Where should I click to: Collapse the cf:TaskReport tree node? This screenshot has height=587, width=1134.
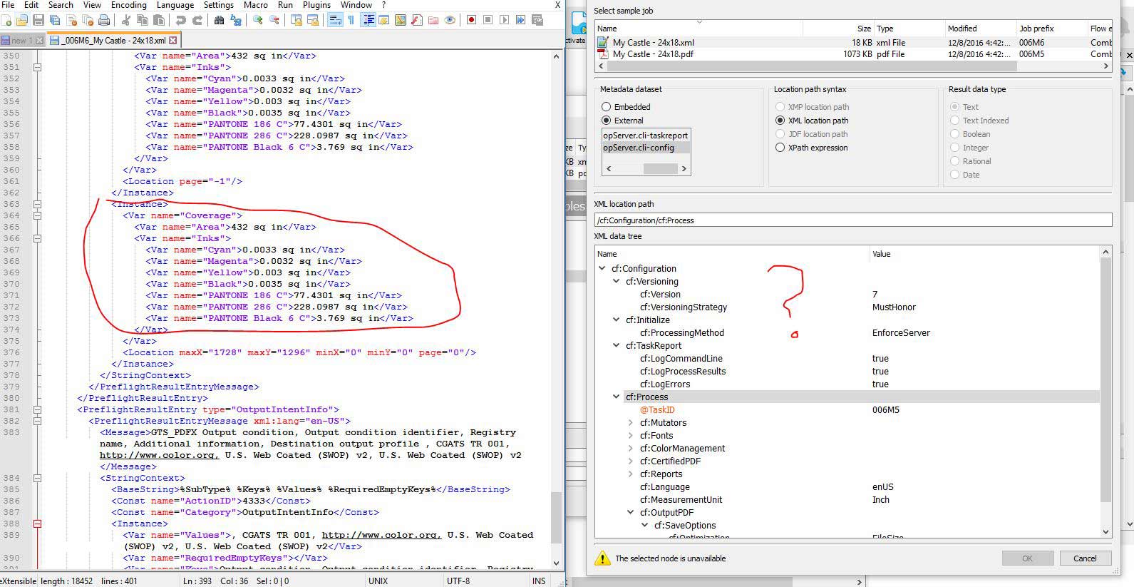pos(617,346)
